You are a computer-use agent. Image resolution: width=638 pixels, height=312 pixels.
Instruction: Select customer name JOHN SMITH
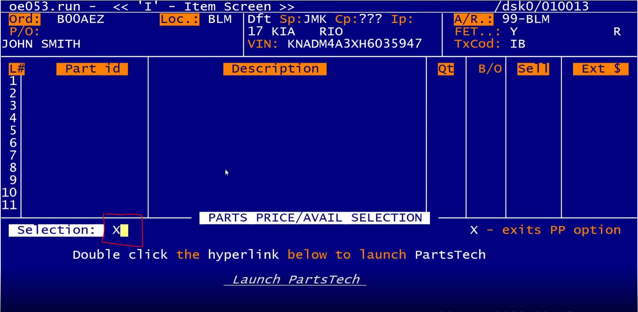coord(41,44)
